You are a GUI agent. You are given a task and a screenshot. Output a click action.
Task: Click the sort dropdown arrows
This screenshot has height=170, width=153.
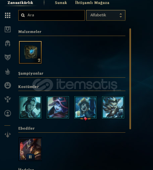pos(121,15)
